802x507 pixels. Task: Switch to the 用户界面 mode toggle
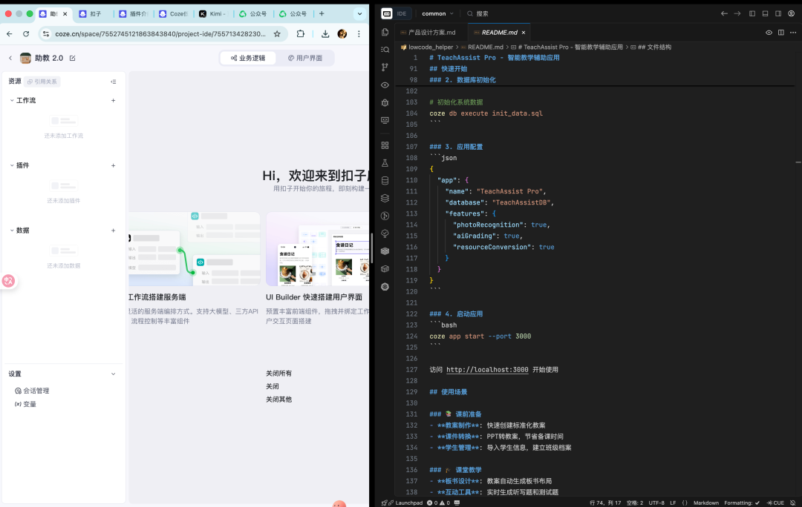pos(305,58)
